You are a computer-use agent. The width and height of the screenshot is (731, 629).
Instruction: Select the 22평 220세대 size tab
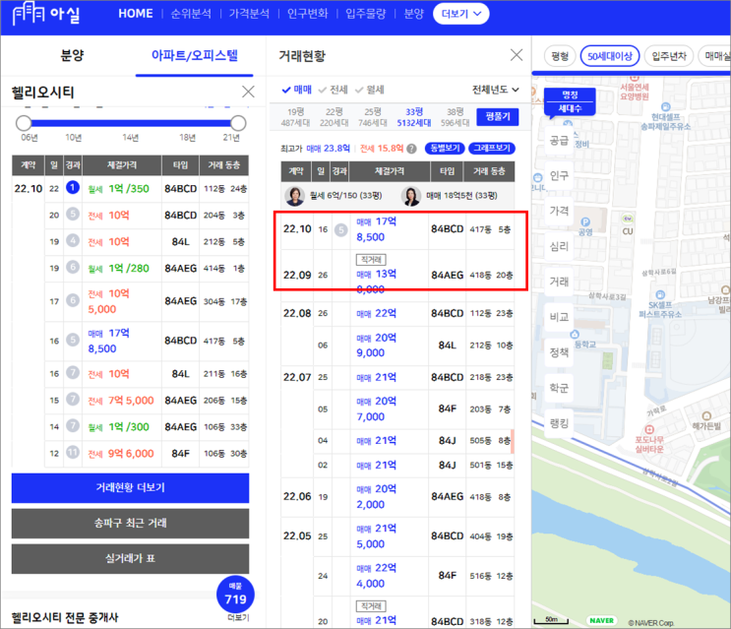[x=334, y=117]
